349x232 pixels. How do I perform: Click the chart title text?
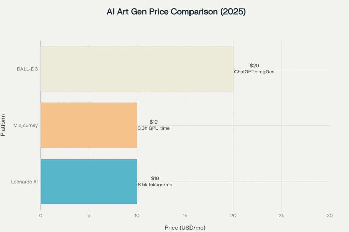(x=176, y=12)
